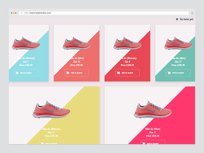Add the yellow card shoe to basket
Screen dimensions: 204x153
51,142
